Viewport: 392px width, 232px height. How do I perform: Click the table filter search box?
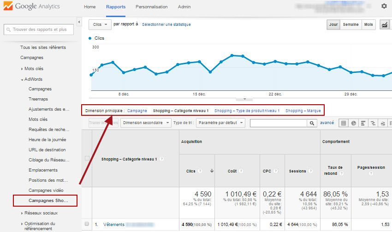click(279, 123)
